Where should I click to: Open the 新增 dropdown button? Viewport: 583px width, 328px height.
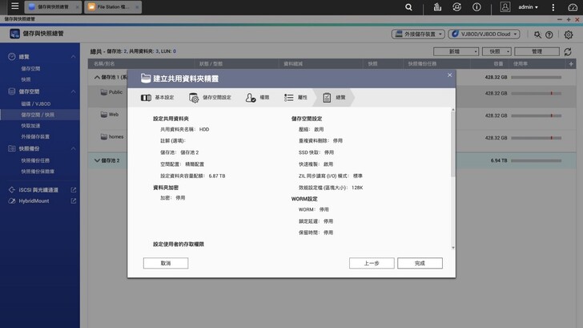(456, 51)
